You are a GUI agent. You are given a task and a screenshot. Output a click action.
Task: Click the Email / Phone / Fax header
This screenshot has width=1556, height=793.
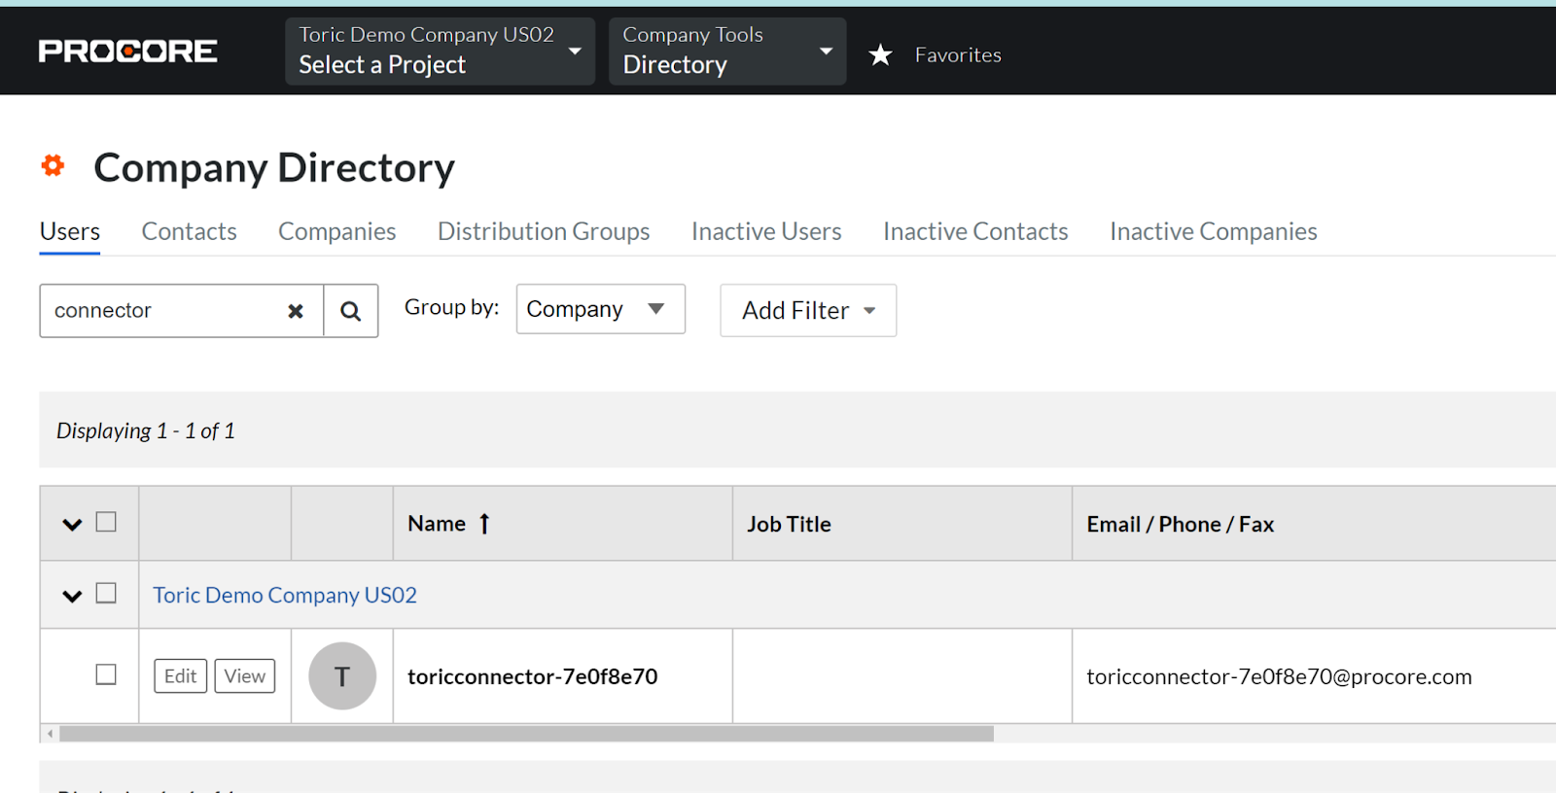[x=1180, y=524]
